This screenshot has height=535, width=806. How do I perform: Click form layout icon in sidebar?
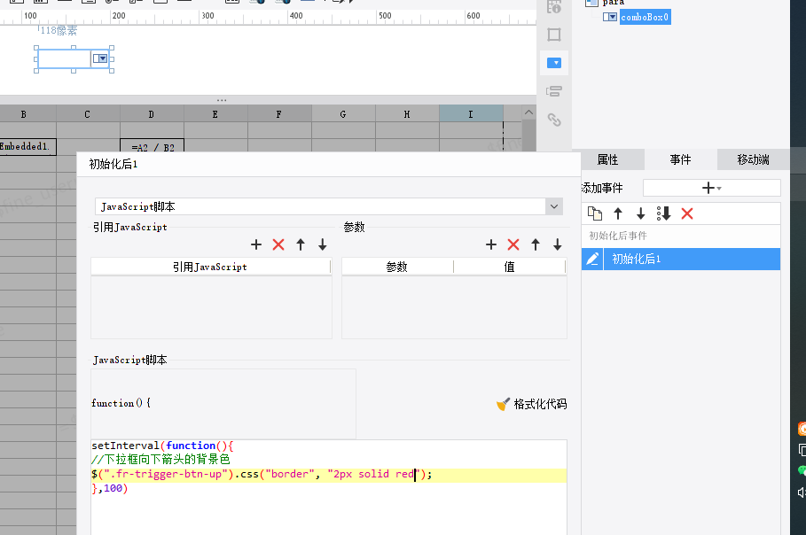coord(554,91)
